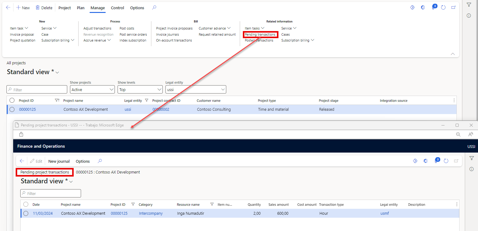Viewport: 478px width, 231px height.
Task: Refresh the projects list with the refresh icon
Action: tap(443, 7)
